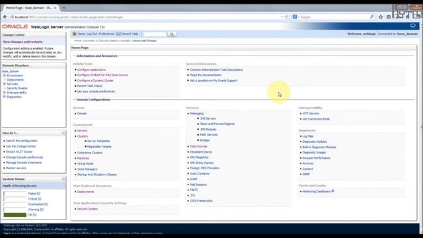
Task: Click View changes and restarts link
Action: point(22,42)
